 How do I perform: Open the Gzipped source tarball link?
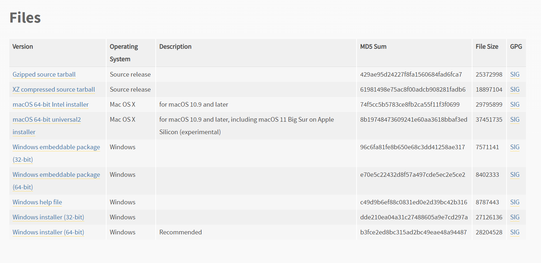(x=44, y=74)
